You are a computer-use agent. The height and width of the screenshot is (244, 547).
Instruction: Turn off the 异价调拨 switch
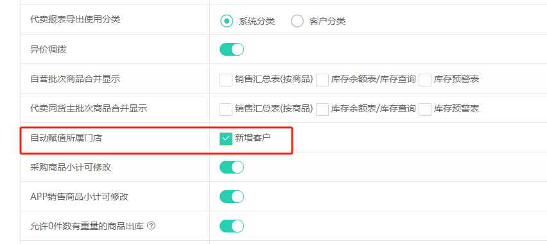(232, 49)
